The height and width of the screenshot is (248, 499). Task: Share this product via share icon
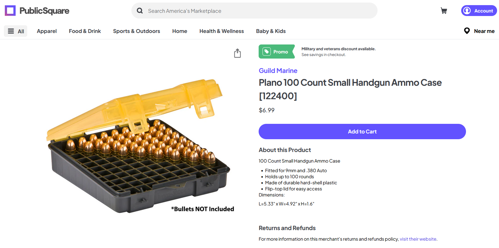click(237, 53)
